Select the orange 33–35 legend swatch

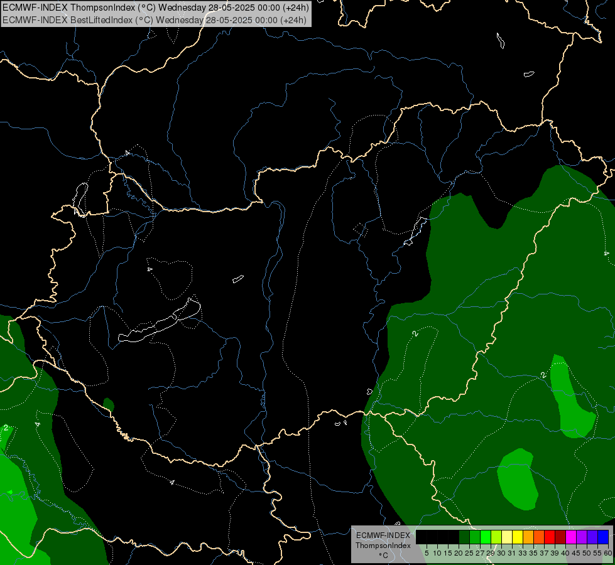click(x=528, y=537)
